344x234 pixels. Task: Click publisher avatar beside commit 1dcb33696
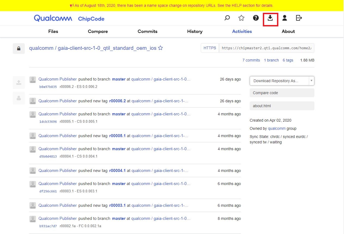[x=33, y=114]
